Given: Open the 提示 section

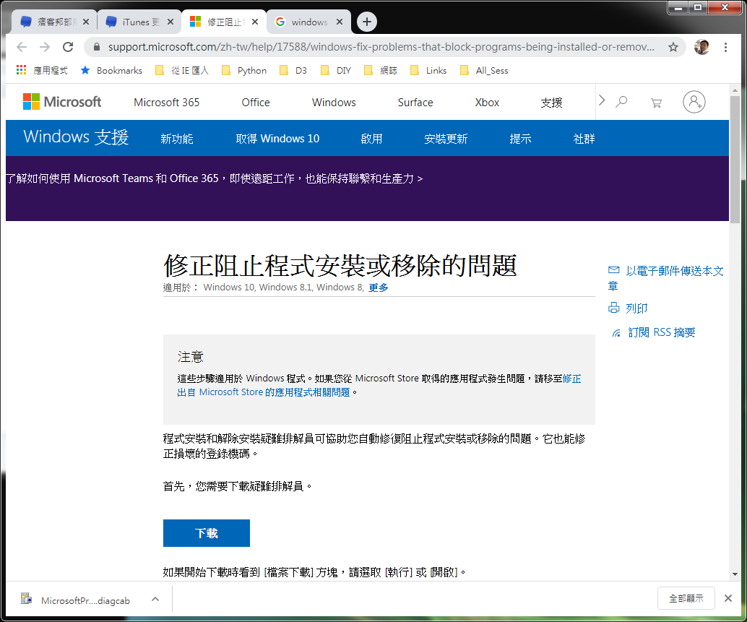Looking at the screenshot, I should tap(520, 139).
